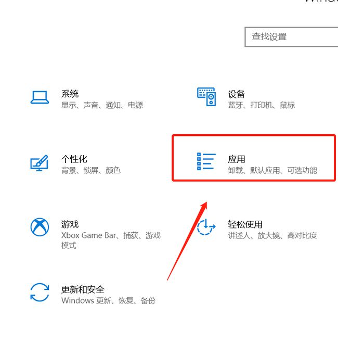This screenshot has height=354, width=338.
Task: Click the 卸载、默认应用、可选功能 description
Action: (272, 170)
